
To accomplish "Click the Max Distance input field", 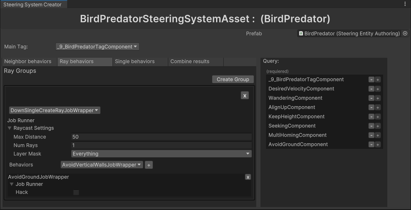I will tap(162, 137).
